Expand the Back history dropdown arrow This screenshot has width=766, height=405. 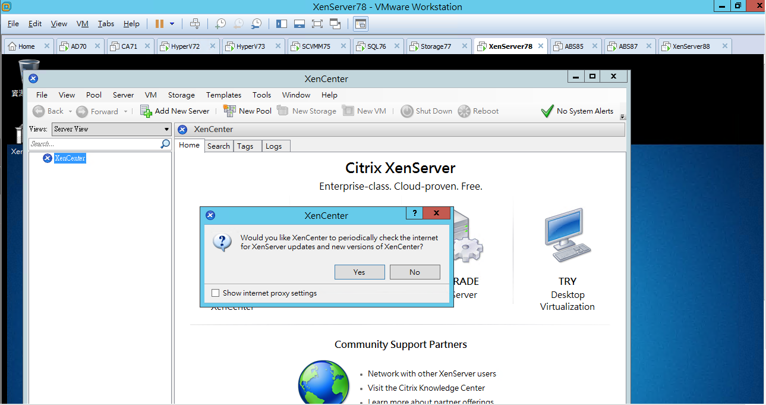pos(70,111)
